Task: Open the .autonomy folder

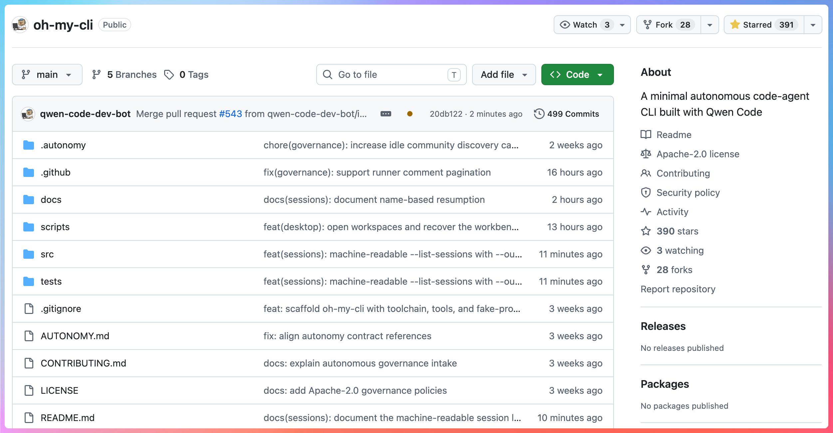Action: tap(63, 145)
